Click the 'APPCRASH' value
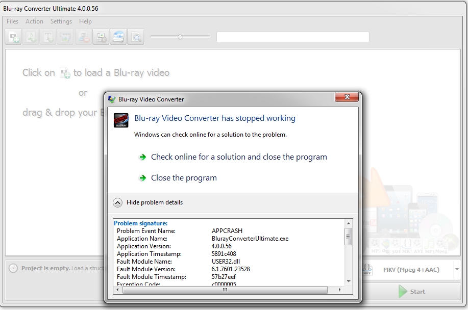This screenshot has width=468, height=310. (x=227, y=231)
